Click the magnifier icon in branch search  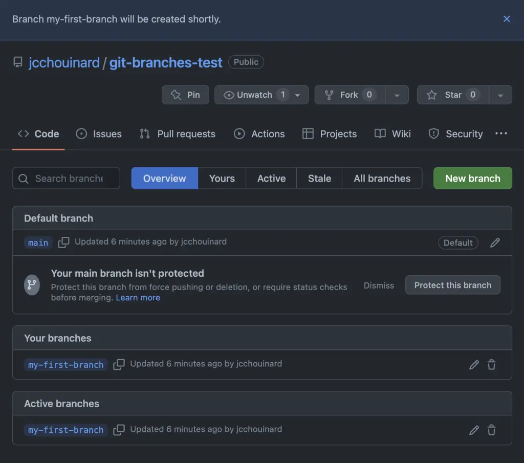click(23, 179)
